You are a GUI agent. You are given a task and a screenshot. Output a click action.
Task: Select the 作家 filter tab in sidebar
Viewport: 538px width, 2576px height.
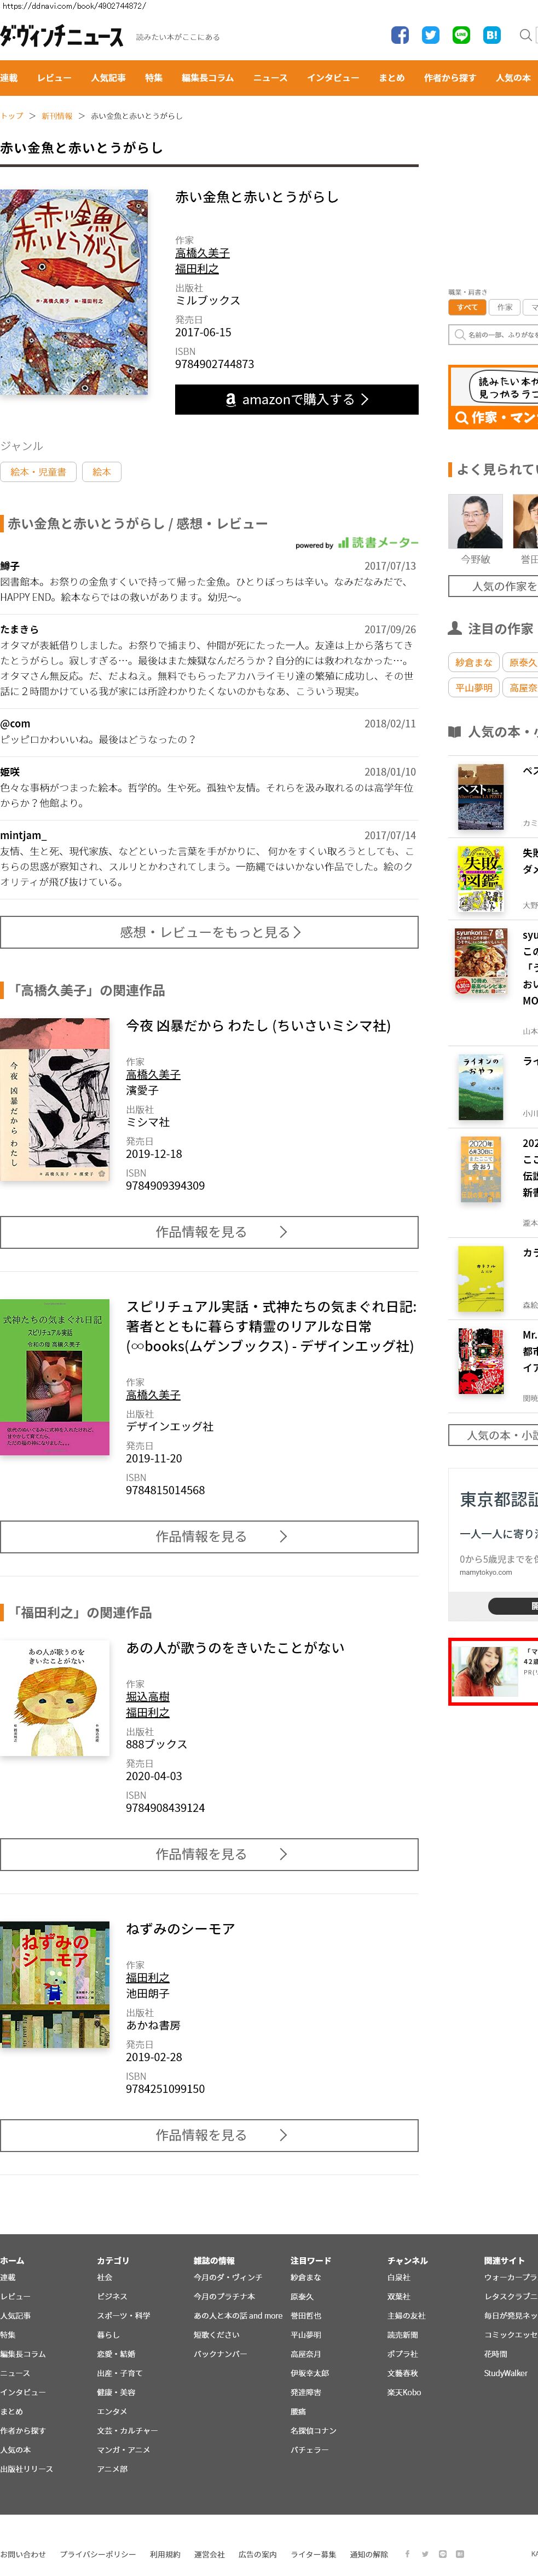(505, 307)
